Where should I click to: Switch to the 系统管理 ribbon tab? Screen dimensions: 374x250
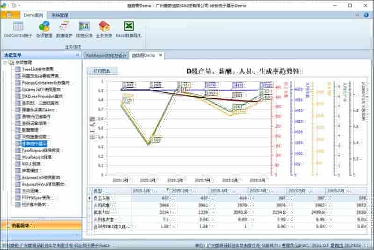(x=60, y=15)
